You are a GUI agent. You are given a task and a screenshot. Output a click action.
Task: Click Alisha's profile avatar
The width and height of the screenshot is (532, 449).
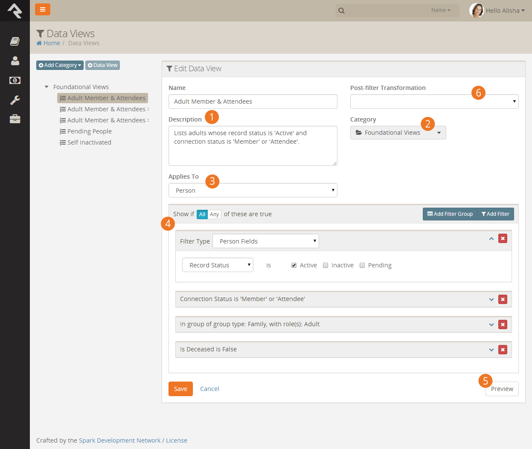tap(477, 10)
